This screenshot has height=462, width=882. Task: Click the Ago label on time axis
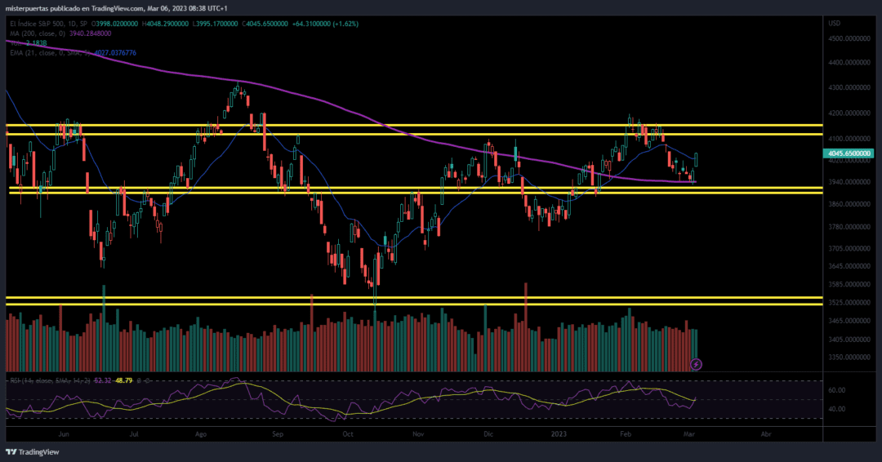[201, 434]
